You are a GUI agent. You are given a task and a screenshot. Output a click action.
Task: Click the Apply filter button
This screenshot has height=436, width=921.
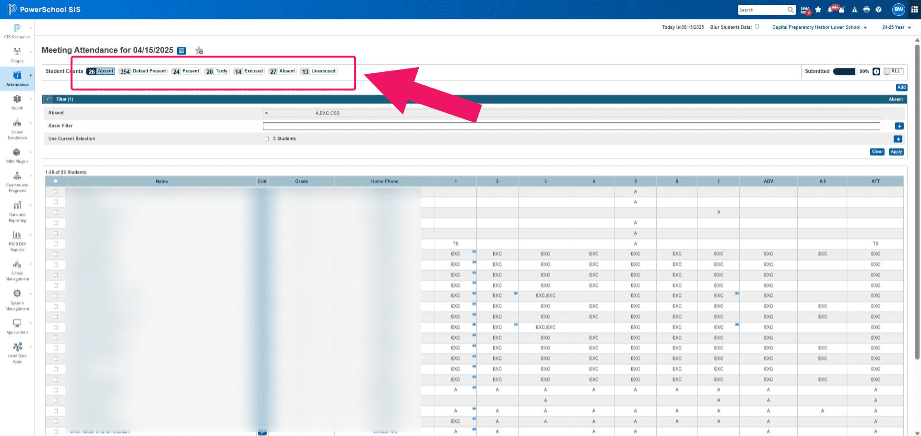(896, 152)
